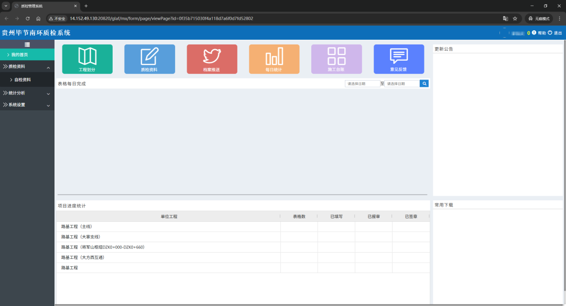Click the 单位工程 column header
The width and height of the screenshot is (566, 306).
(x=169, y=216)
